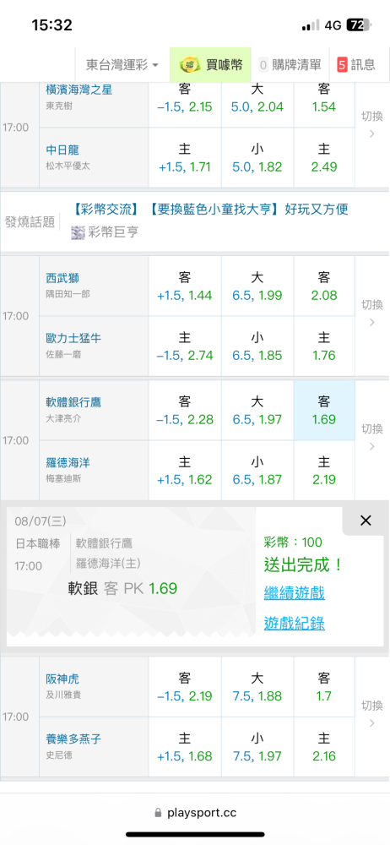390x845 pixels.
Task: Select 阪神虎 大 7.5, 1.88 over bet
Action: coord(257,686)
